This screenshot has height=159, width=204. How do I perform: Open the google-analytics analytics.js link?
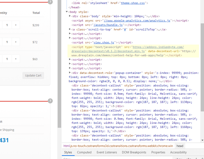pos(137,21)
